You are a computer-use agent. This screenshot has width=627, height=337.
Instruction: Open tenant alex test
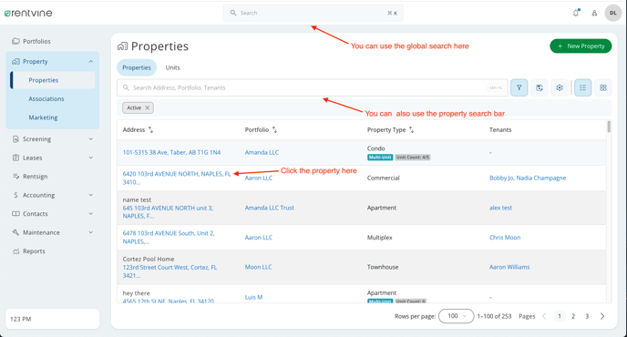click(x=500, y=208)
